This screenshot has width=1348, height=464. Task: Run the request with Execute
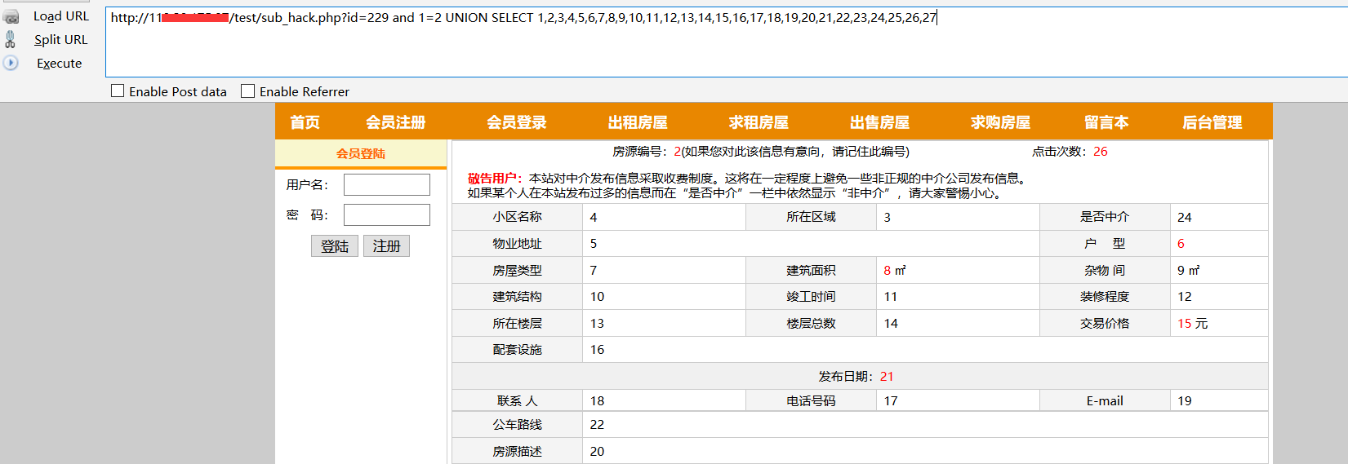click(x=59, y=63)
